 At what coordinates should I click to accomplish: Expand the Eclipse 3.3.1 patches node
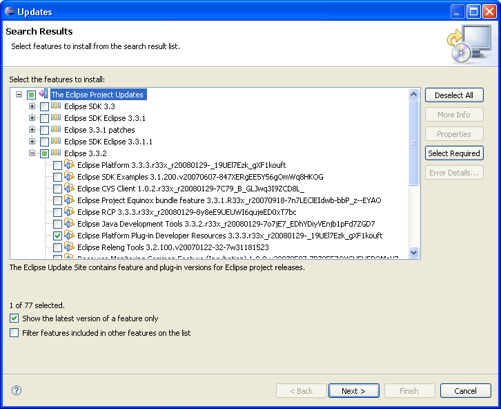pos(32,129)
